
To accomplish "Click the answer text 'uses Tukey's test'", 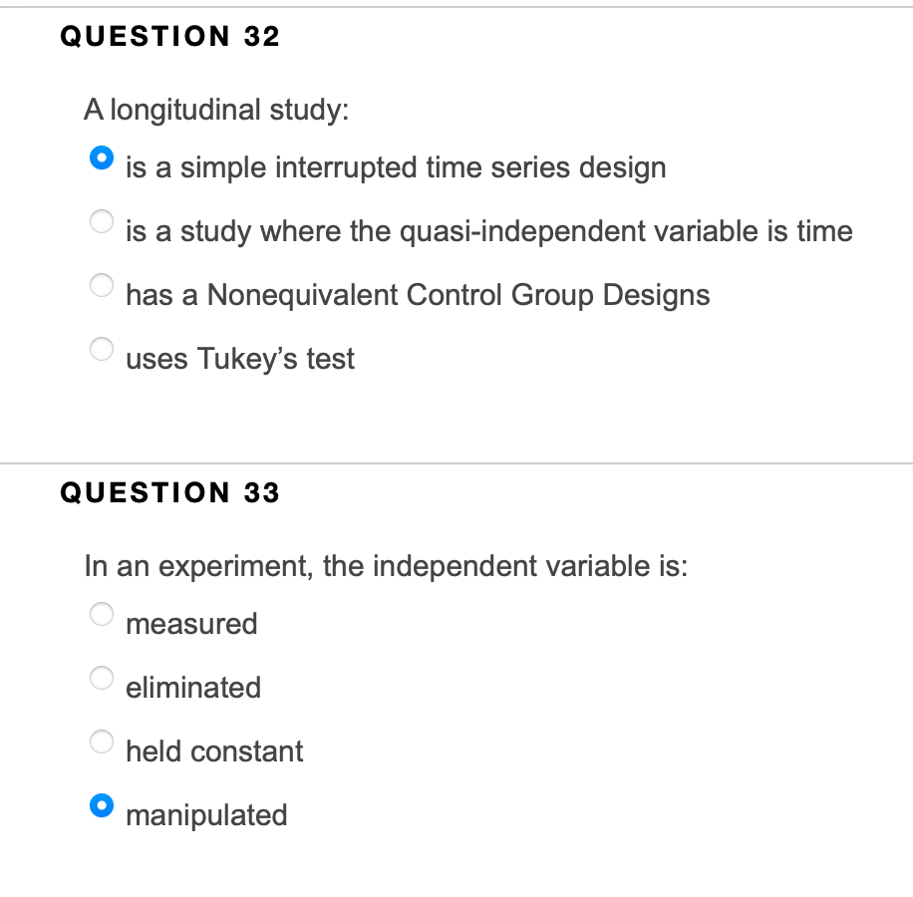I will (x=239, y=359).
